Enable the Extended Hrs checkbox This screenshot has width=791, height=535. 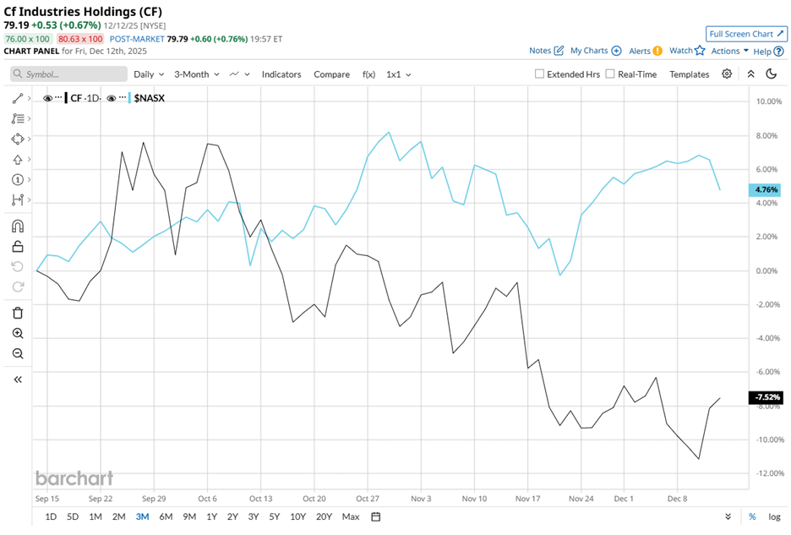[539, 74]
